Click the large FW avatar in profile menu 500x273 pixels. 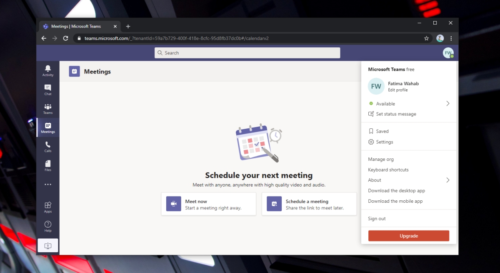(376, 86)
